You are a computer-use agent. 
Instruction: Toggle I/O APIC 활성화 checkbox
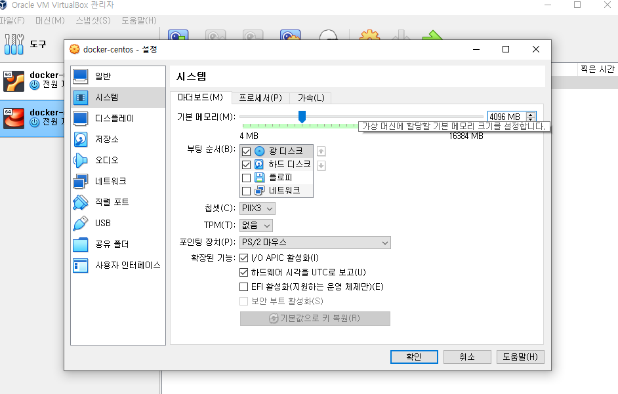(244, 258)
